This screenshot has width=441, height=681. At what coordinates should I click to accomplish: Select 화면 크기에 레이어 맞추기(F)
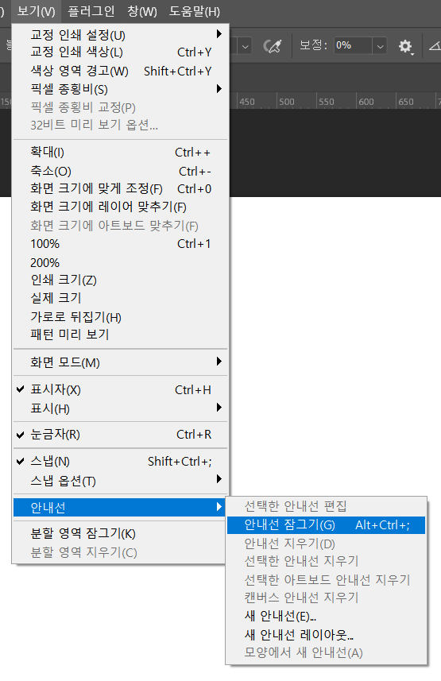(x=121, y=207)
